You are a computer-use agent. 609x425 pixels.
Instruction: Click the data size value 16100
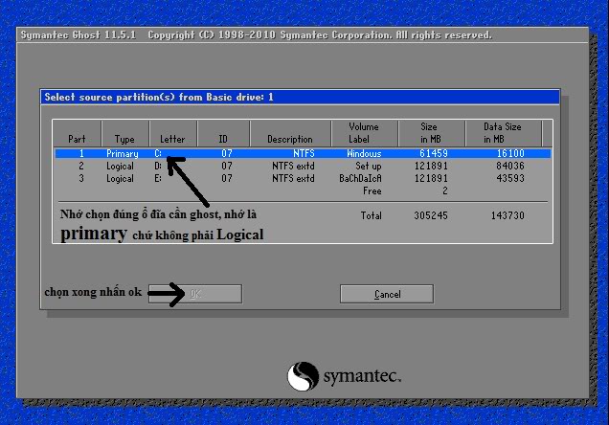510,154
